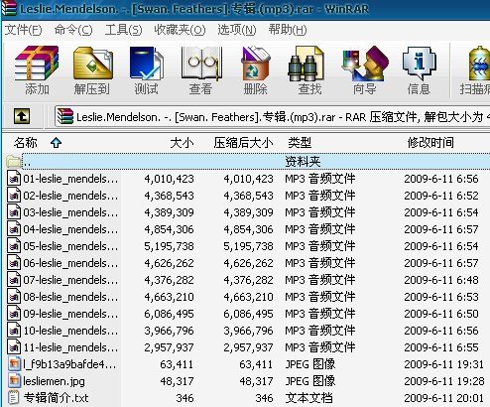490x407 pixels.
Task: Open the 工具(S) menu
Action: (x=123, y=30)
